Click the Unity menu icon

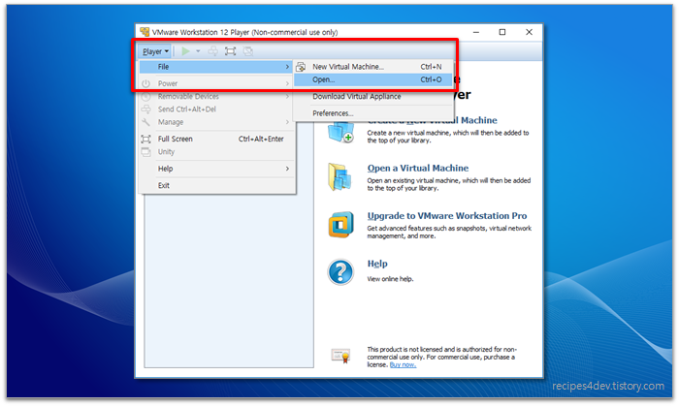145,152
